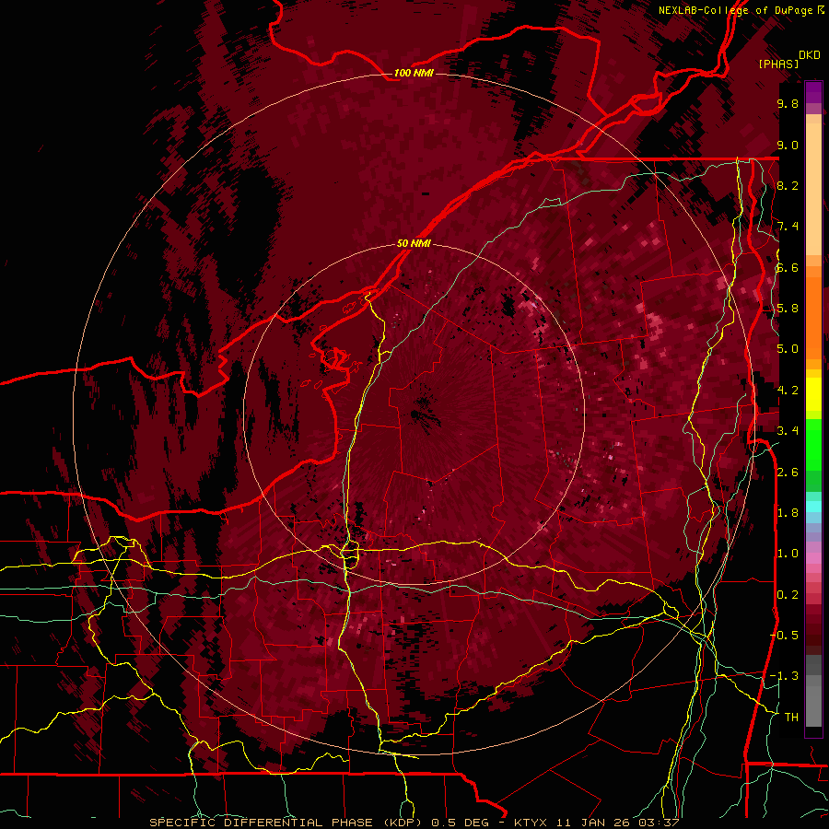Click the "KTYX" station ID in the caption
The width and height of the screenshot is (829, 829).
point(530,823)
